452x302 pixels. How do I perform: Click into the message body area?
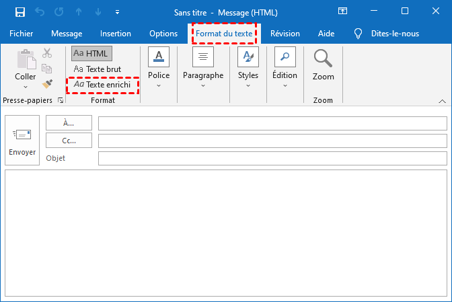(x=226, y=233)
